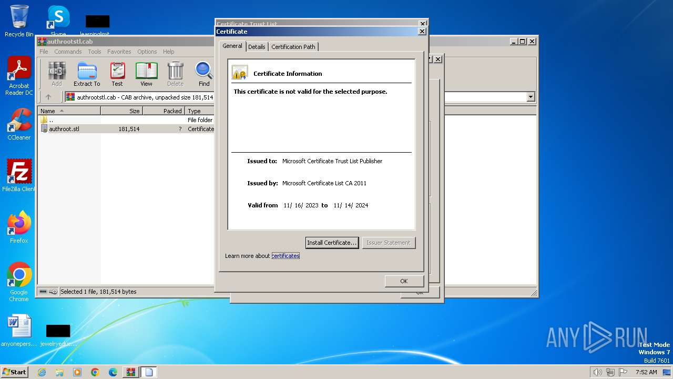The height and width of the screenshot is (379, 673).
Task: Sort by the Name column header
Action: click(69, 111)
